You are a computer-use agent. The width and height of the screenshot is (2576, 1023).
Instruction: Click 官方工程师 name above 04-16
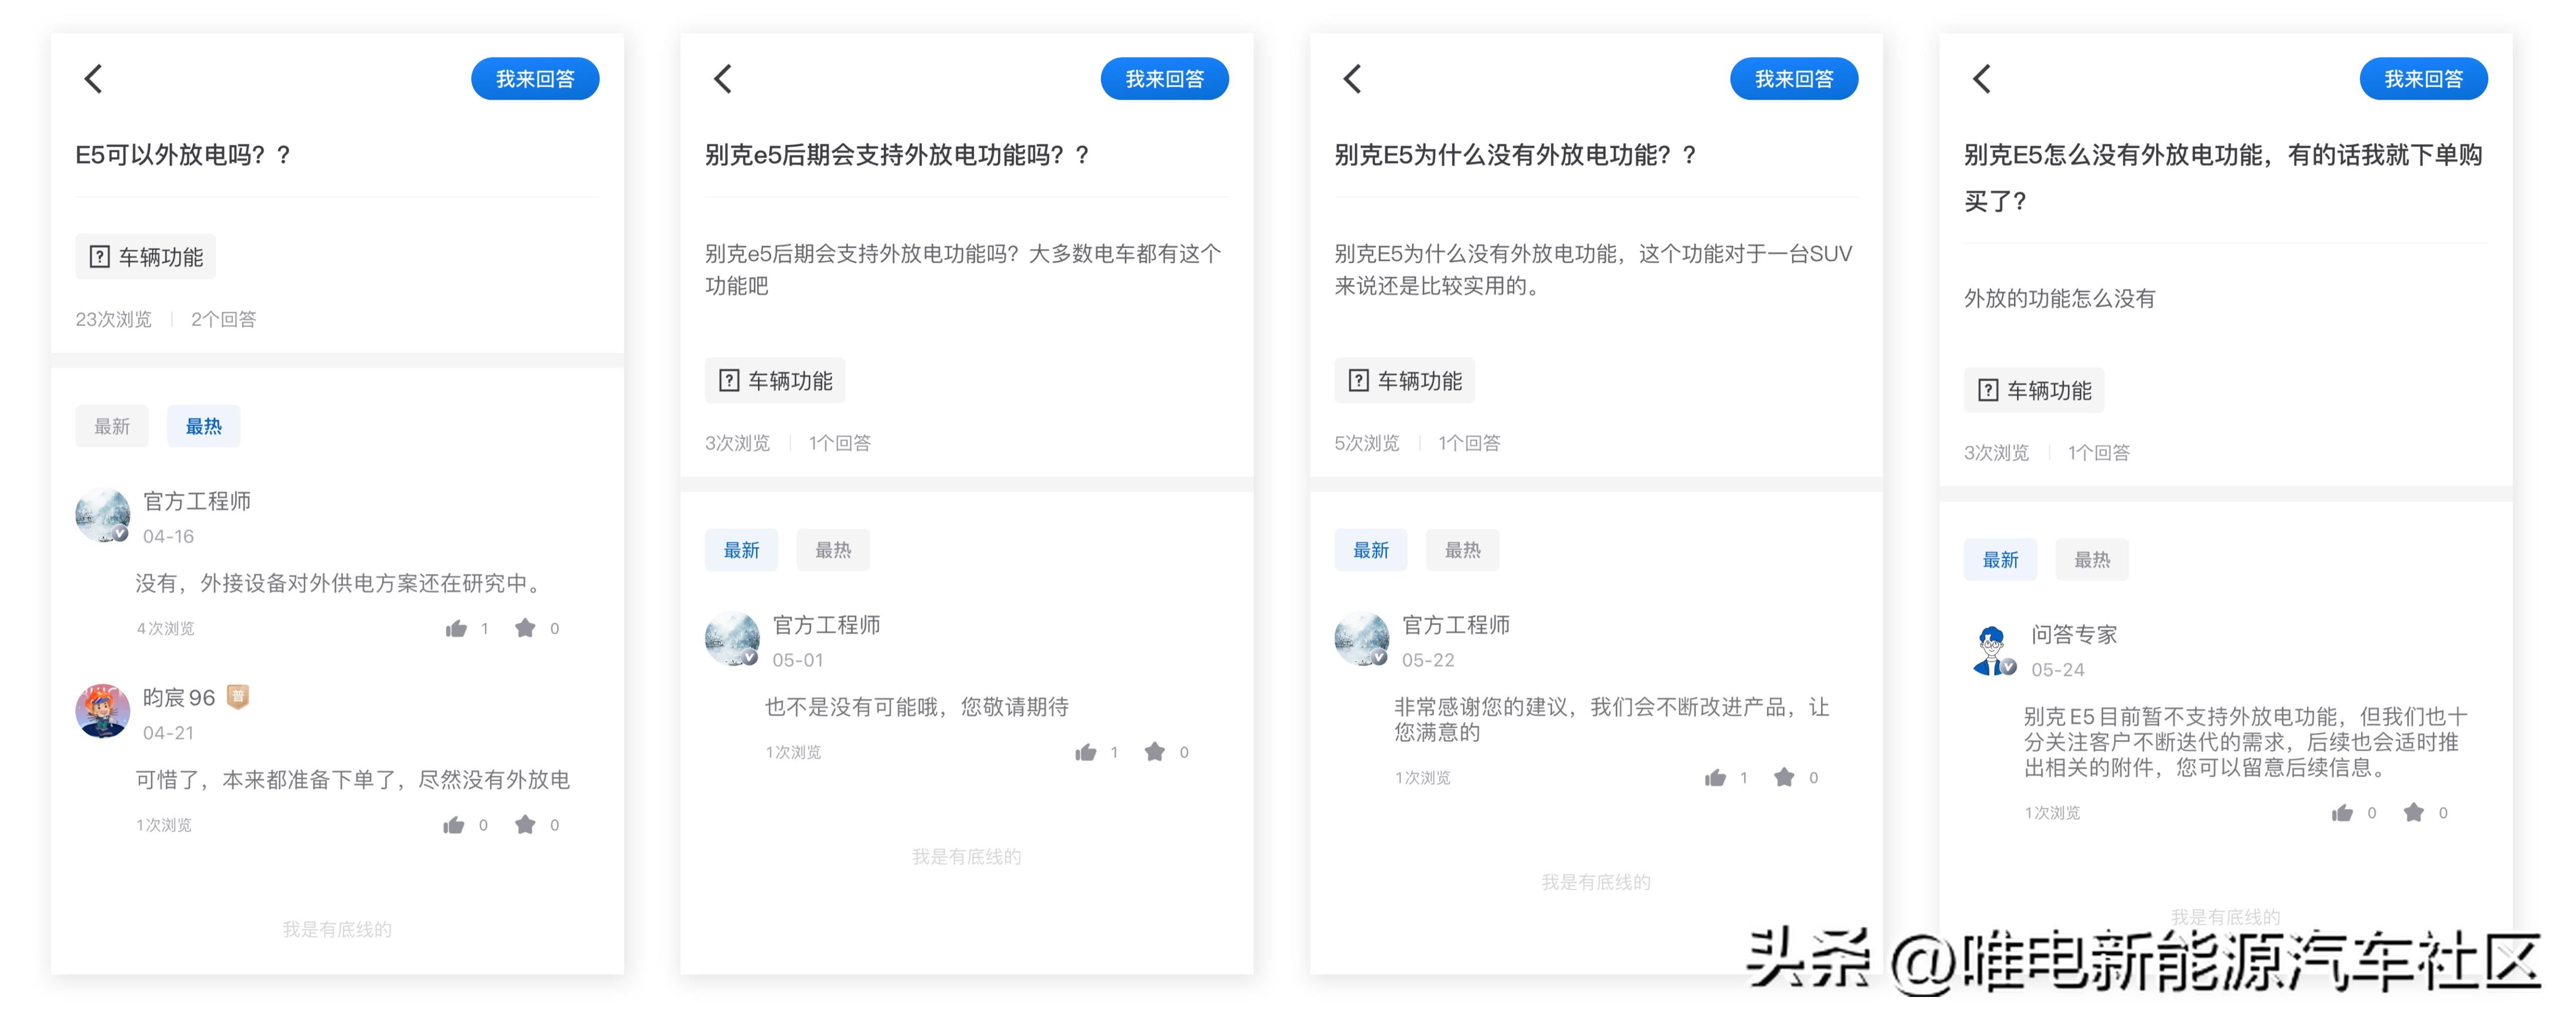197,501
